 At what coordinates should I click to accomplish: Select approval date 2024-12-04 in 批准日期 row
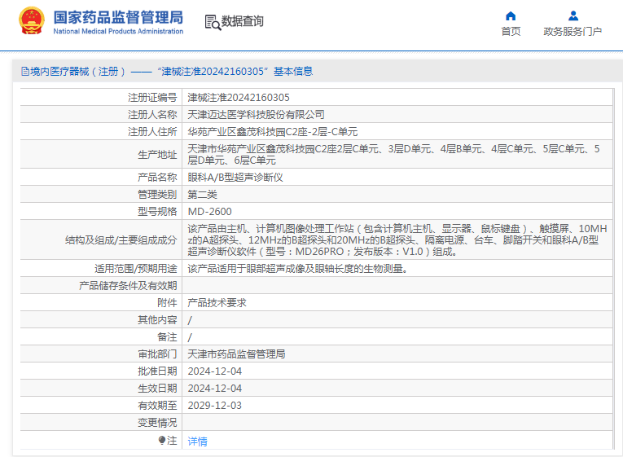(214, 371)
